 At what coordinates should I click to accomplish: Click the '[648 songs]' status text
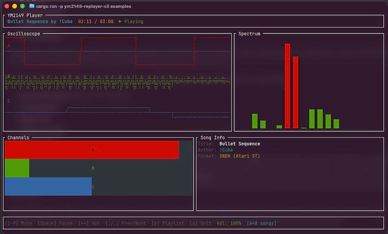261,223
